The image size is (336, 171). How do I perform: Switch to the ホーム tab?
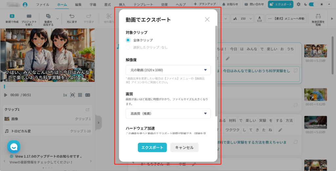click(x=62, y=5)
